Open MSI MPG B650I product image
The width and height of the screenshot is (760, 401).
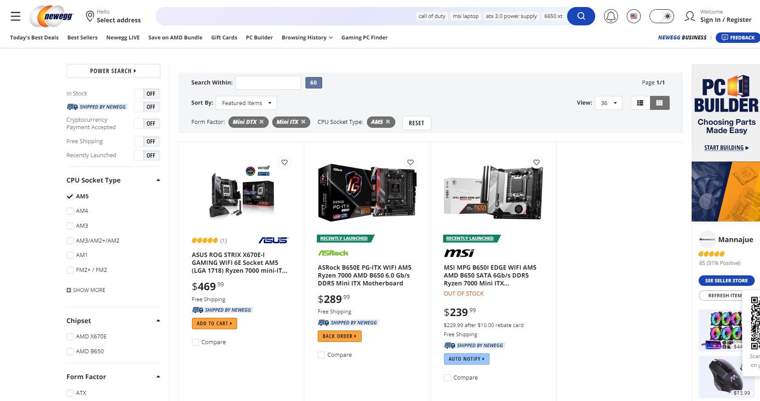tap(494, 192)
